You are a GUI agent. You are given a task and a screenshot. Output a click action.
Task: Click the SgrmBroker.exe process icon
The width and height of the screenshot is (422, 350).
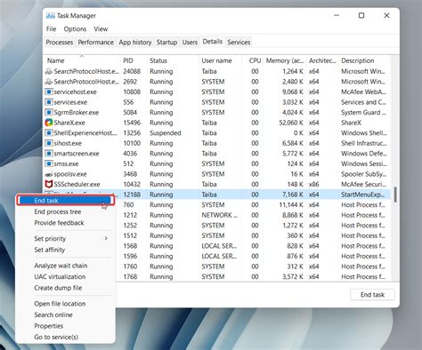tap(49, 112)
